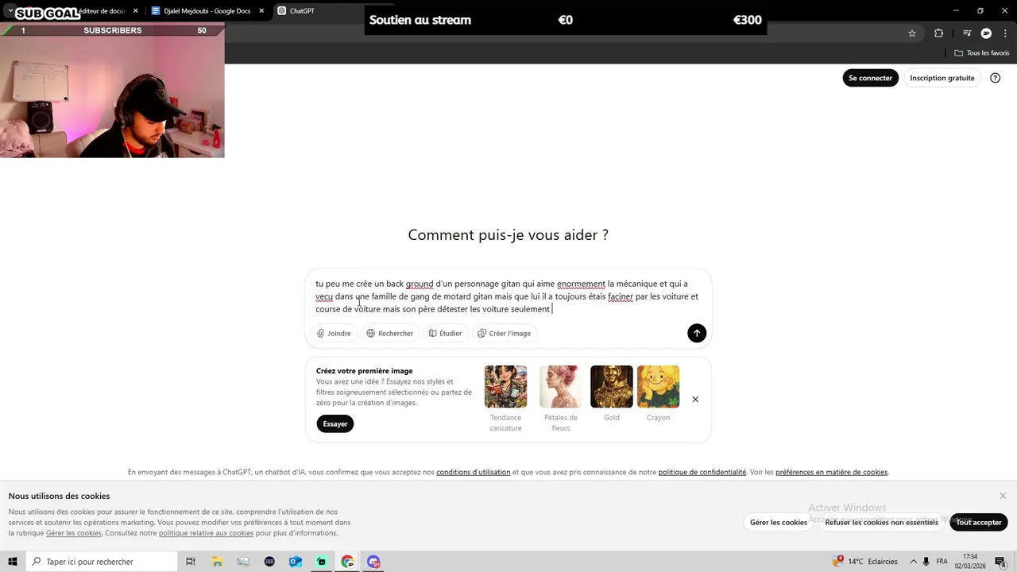Click Inscription gratuite button
The height and width of the screenshot is (572, 1017).
click(942, 78)
